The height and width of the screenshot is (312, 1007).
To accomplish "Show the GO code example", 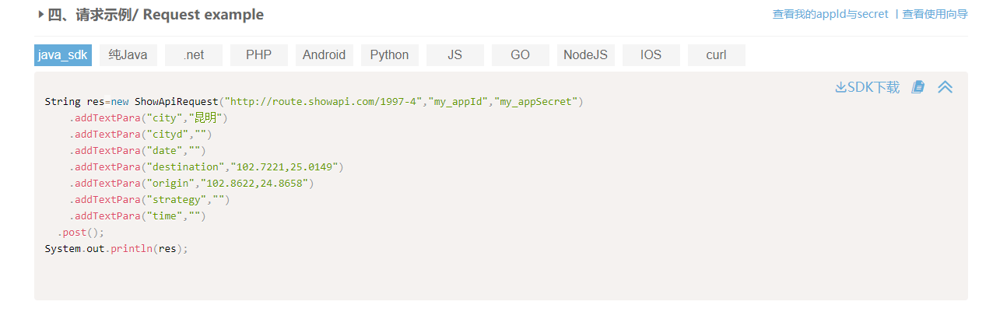I will [520, 54].
